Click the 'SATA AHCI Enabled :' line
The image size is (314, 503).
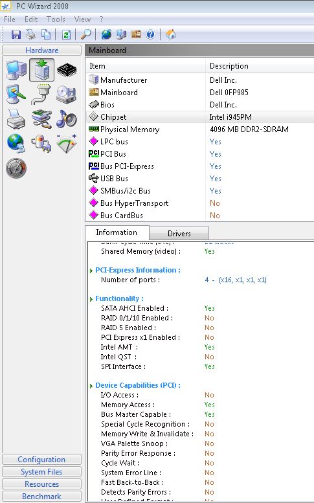tap(135, 308)
